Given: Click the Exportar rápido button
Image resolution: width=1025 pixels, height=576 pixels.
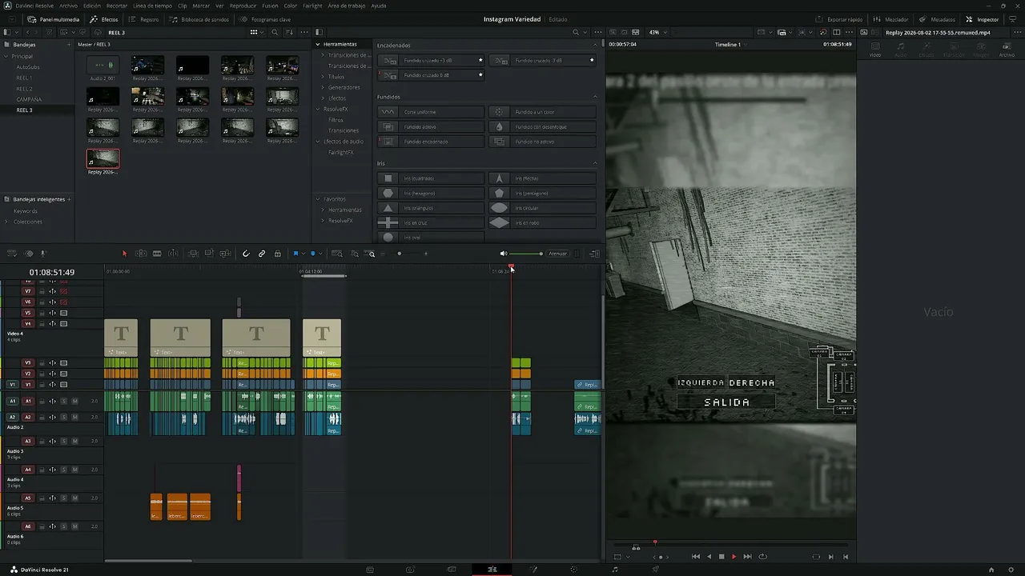Looking at the screenshot, I should click(841, 19).
